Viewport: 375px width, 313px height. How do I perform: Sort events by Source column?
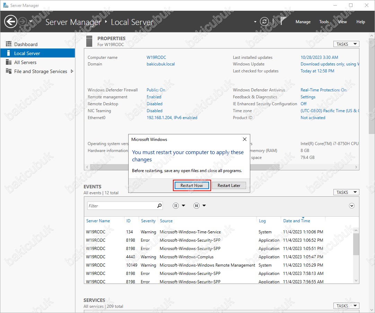tap(166, 221)
